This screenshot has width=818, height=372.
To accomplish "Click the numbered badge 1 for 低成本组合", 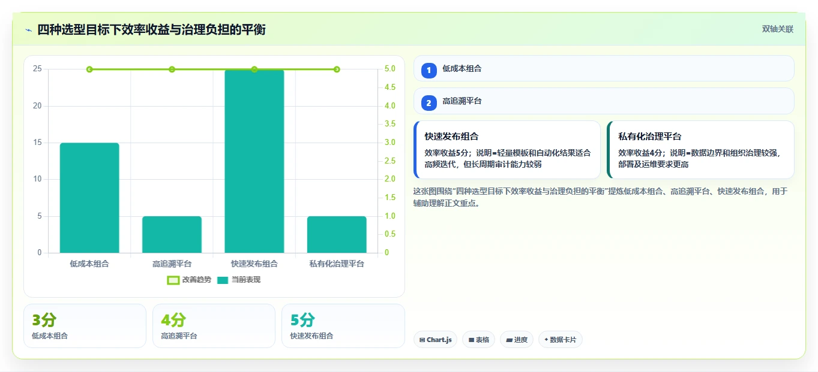I will (429, 71).
